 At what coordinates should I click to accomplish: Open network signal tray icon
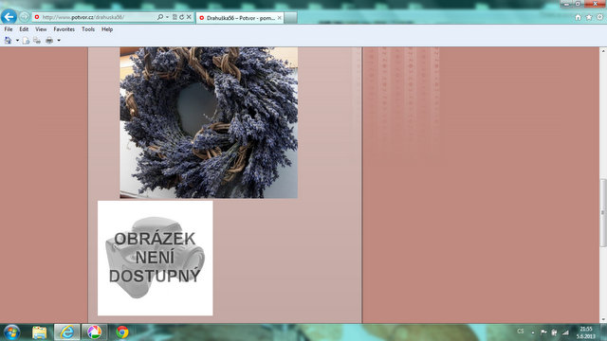565,332
